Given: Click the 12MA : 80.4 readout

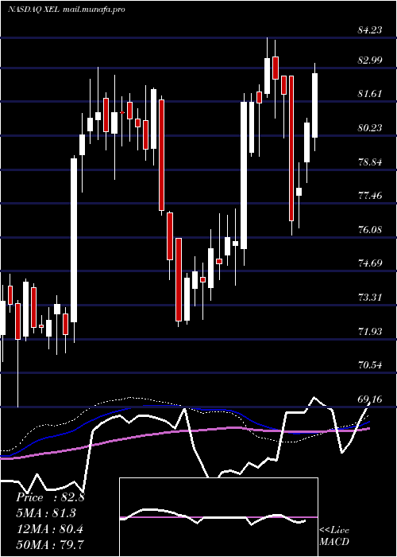Looking at the screenshot, I should click(49, 529).
